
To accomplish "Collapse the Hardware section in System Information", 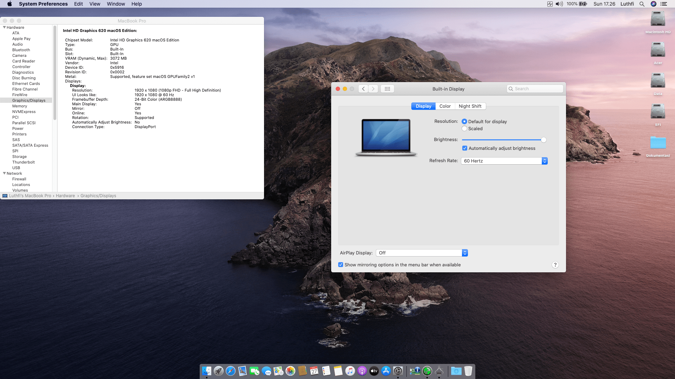I will pyautogui.click(x=4, y=27).
